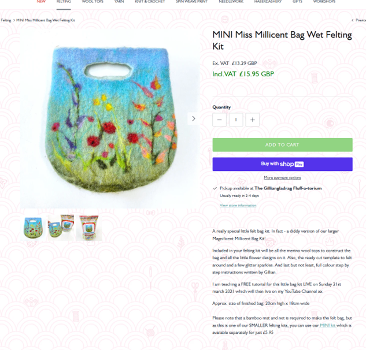The height and width of the screenshot is (350, 366).
Task: Select the second thumbnail with packaging
Action: click(x=61, y=228)
